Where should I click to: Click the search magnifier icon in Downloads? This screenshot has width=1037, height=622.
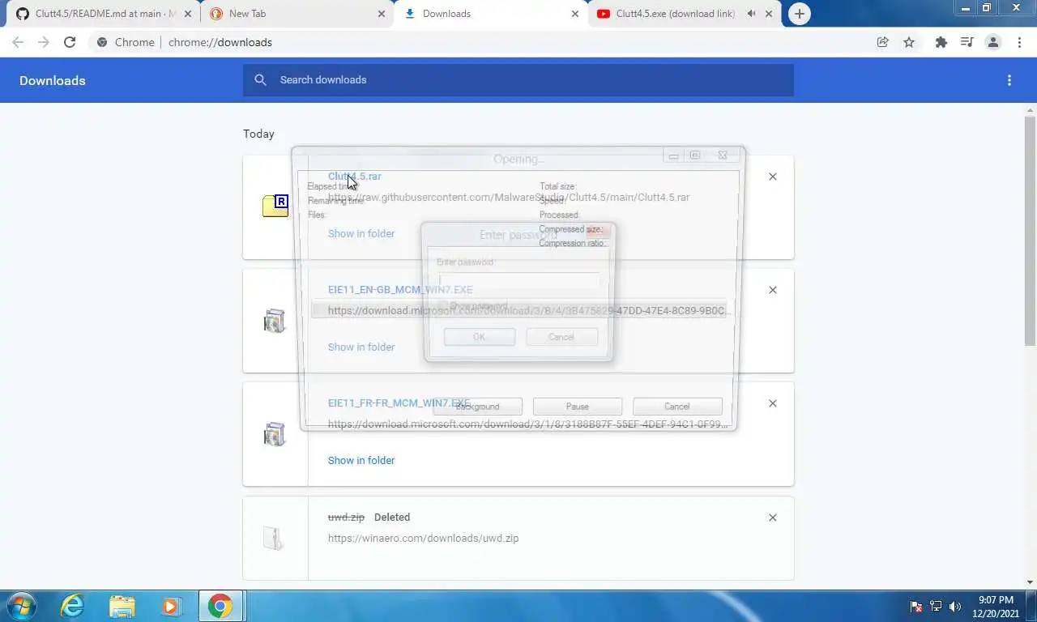click(260, 79)
